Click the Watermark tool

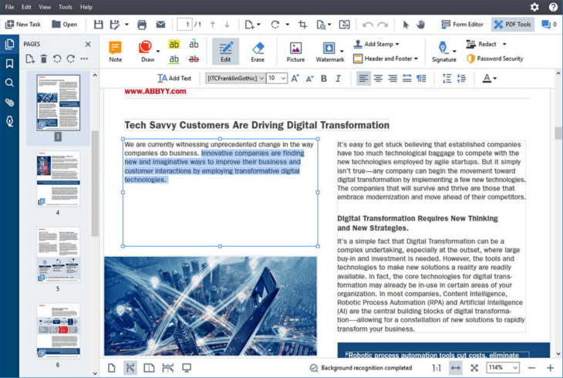pos(329,52)
